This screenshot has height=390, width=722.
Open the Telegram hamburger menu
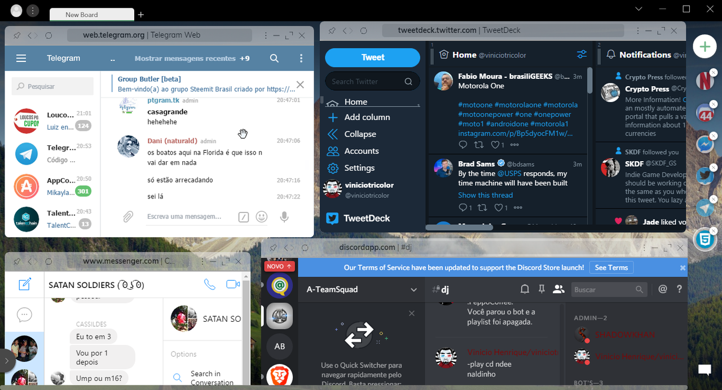(21, 58)
